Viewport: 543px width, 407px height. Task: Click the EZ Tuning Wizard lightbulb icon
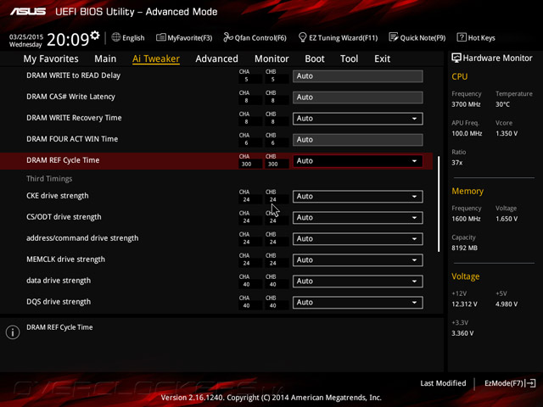[302, 37]
